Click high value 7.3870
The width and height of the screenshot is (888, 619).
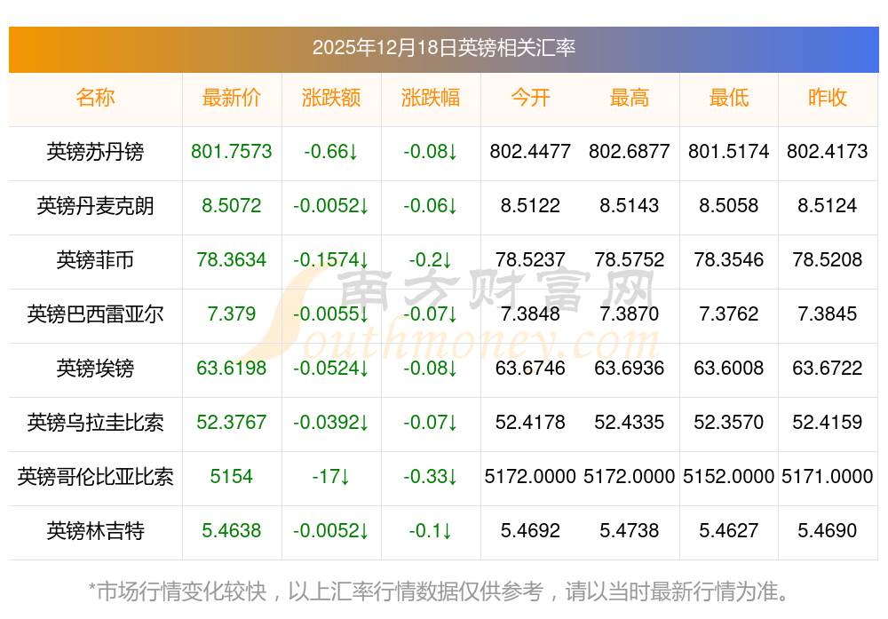click(630, 313)
